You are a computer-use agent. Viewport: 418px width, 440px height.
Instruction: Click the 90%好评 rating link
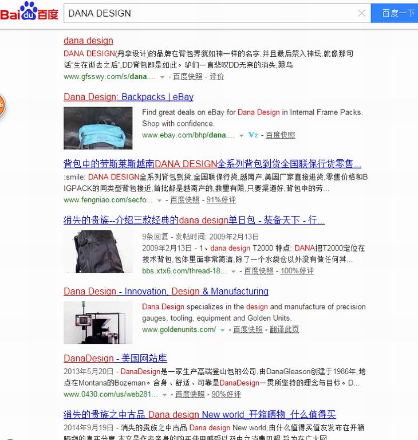(x=226, y=394)
